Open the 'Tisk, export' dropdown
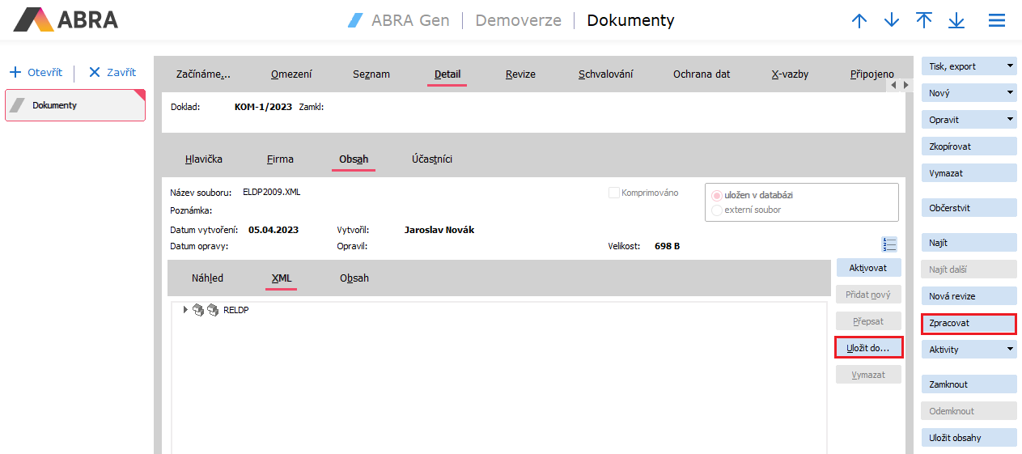Screen dimensions: 1022x454 coord(969,66)
